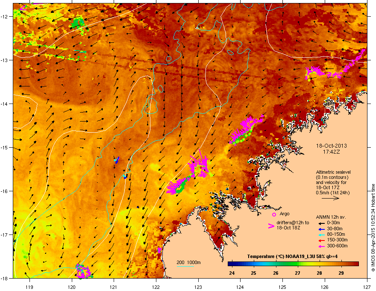This screenshot has height=291, width=376.
Task: Click latitude axis label -12
Action: click(x=5, y=17)
